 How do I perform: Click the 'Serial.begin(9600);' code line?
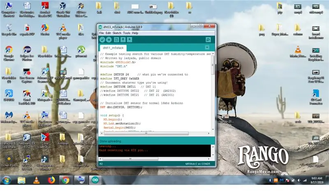click(119, 127)
